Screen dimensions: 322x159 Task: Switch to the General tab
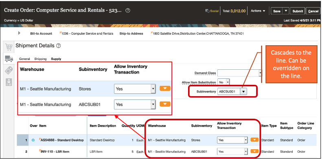24,59
